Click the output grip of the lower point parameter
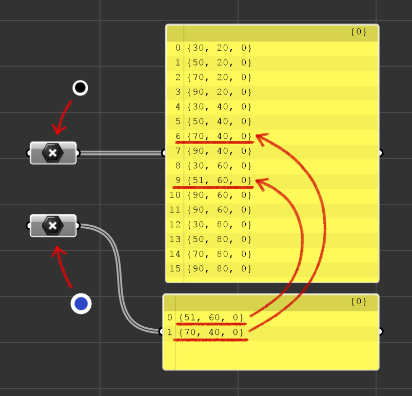Image resolution: width=412 pixels, height=396 pixels. coord(77,226)
